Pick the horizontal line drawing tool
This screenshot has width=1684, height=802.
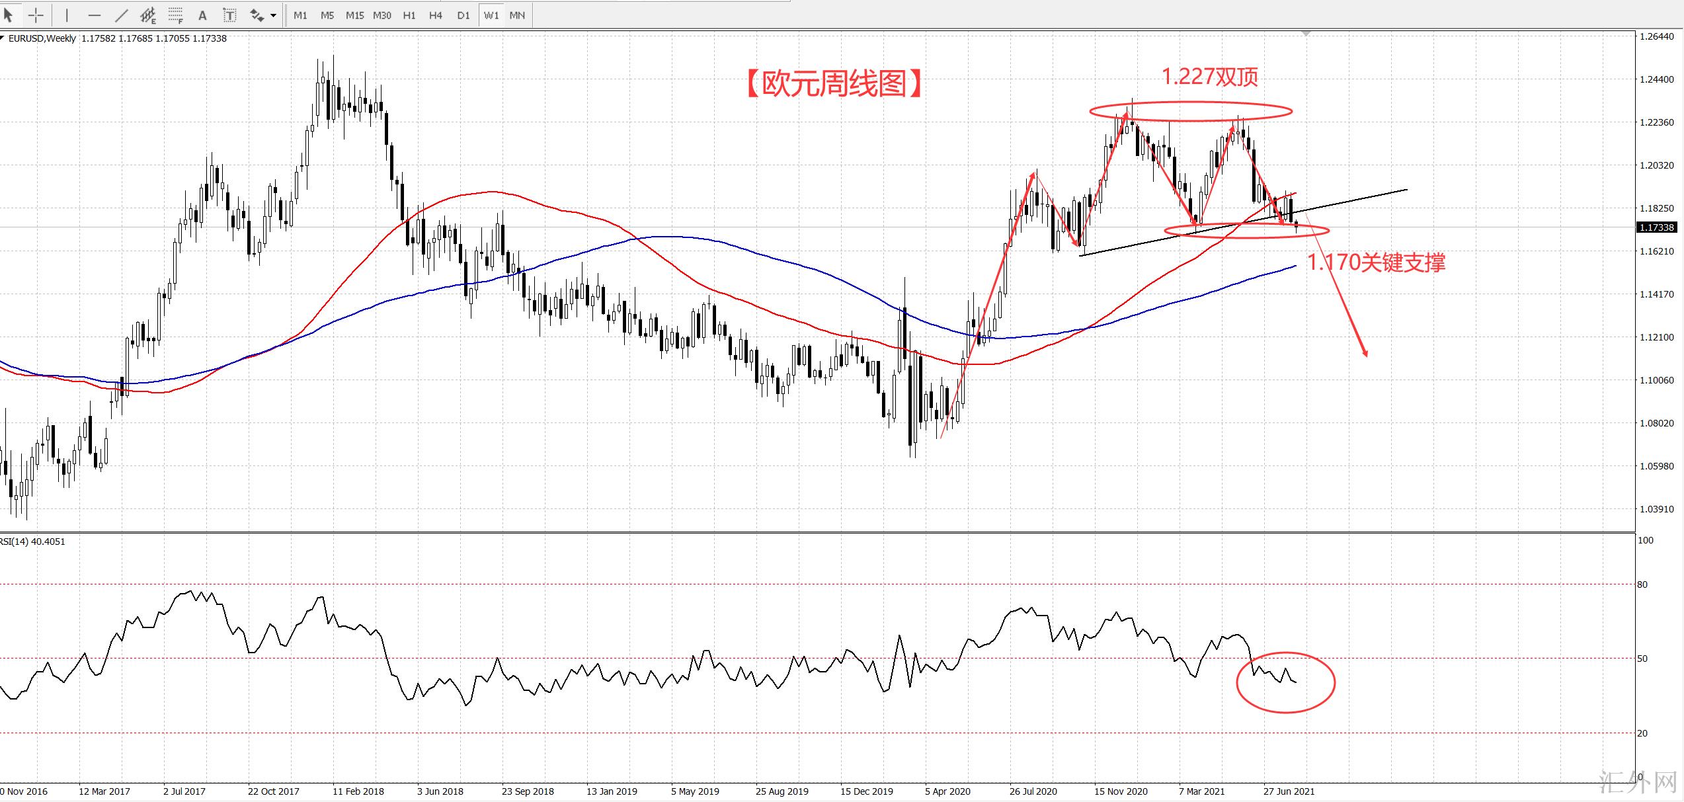pyautogui.click(x=95, y=15)
